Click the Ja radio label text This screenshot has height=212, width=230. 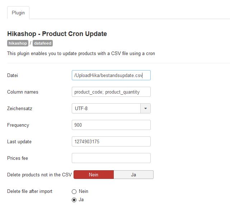(81, 200)
